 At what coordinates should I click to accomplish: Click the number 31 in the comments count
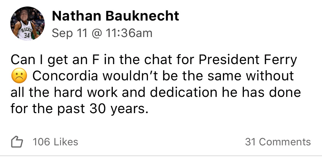(250, 142)
